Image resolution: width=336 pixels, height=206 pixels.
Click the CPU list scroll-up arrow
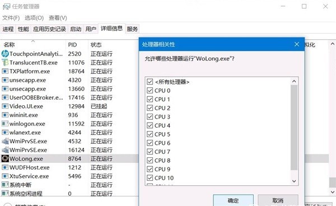click(x=294, y=81)
